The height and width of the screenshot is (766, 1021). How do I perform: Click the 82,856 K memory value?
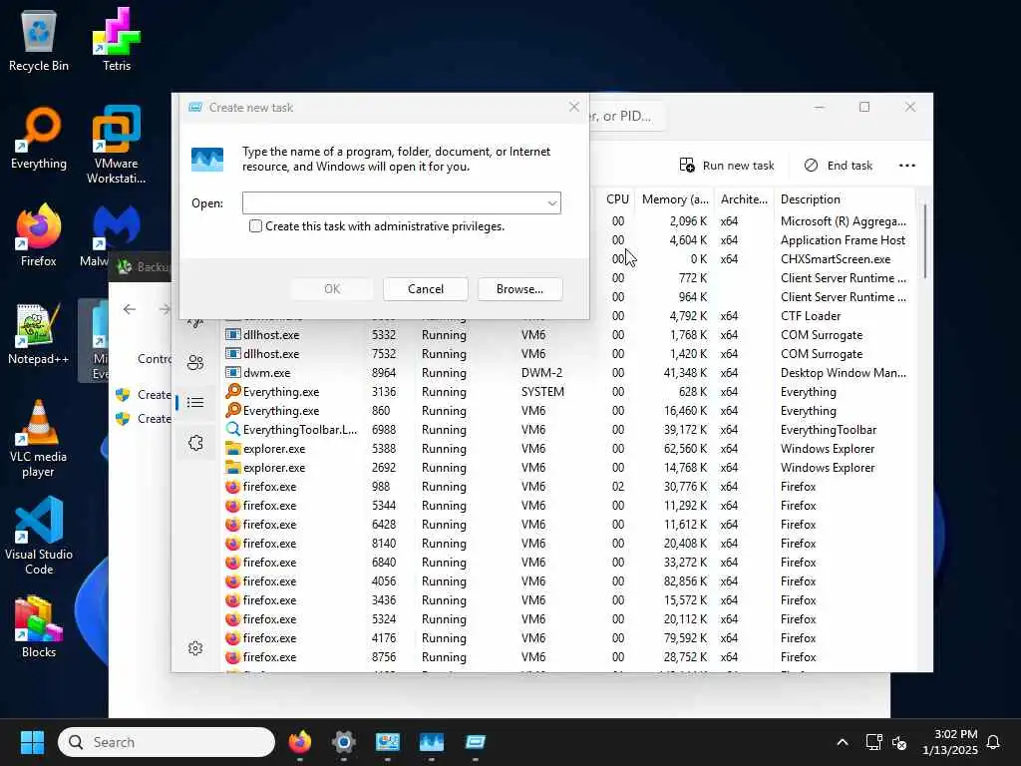tap(685, 581)
